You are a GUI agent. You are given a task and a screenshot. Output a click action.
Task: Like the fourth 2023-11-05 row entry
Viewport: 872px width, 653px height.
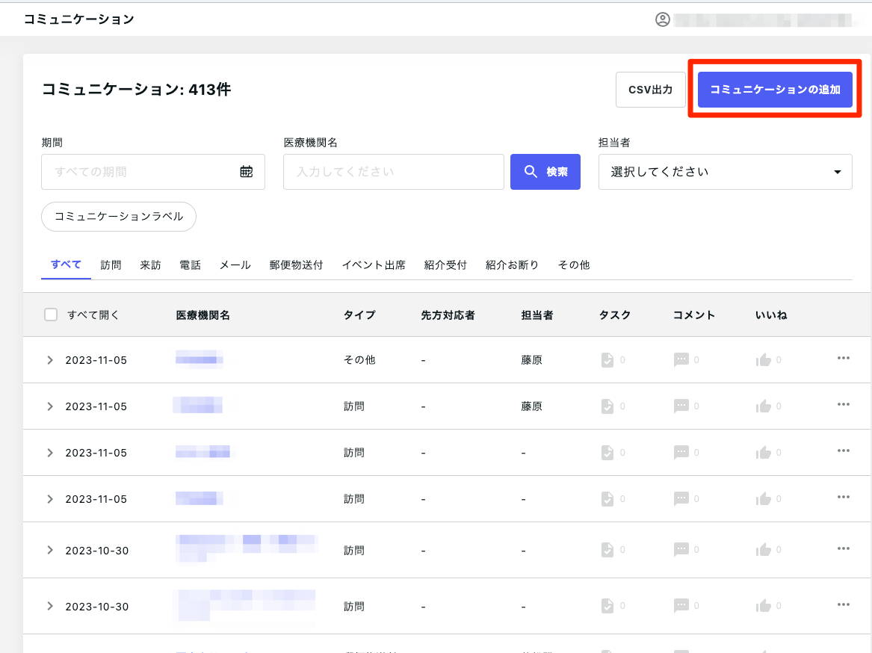point(764,498)
